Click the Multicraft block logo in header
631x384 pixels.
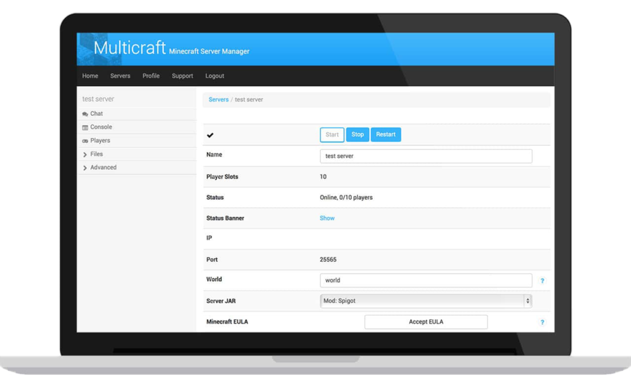coord(99,49)
